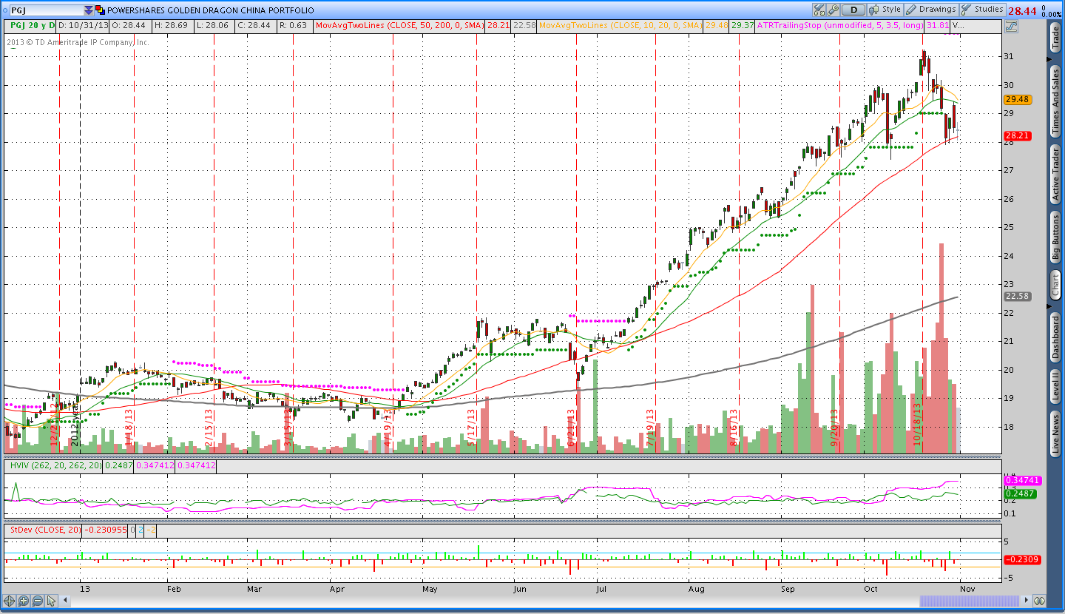Open the Drawings menu

[930, 10]
